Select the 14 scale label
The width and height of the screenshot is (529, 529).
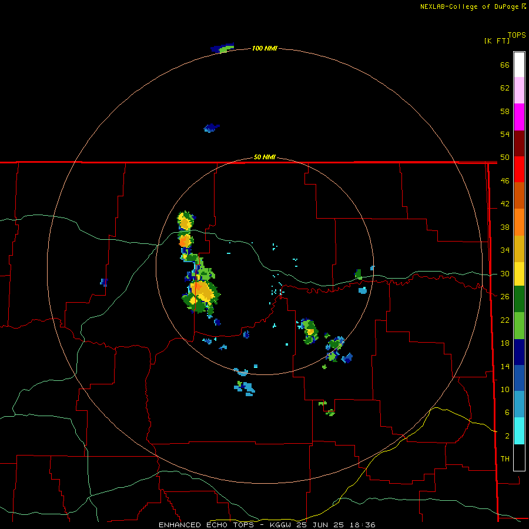pyautogui.click(x=505, y=366)
